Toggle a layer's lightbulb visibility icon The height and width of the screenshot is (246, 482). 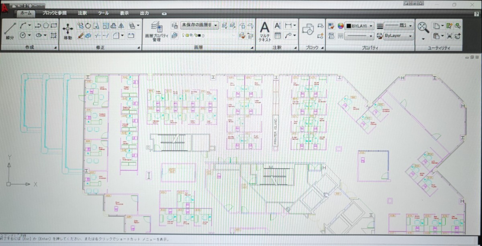click(x=183, y=35)
